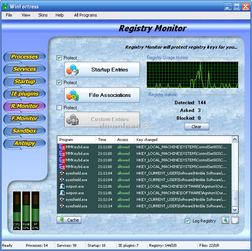The width and height of the screenshot is (252, 251).
Task: Select the second outpost.exe 21:11:06 row
Action: (x=144, y=193)
